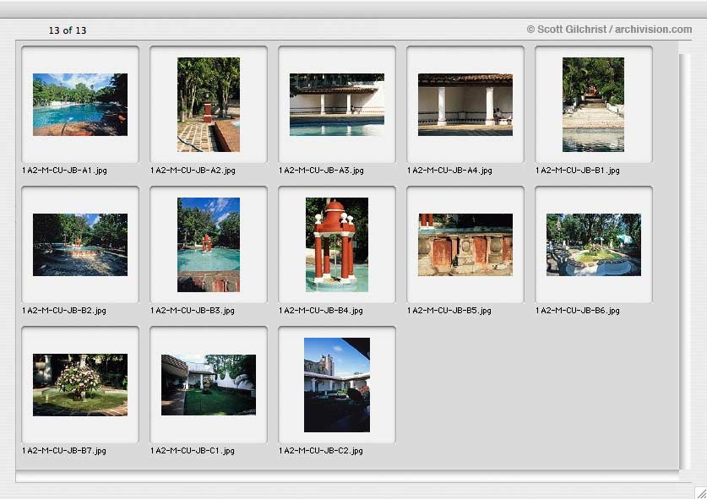Select the pool thumbnail 1A2-M-CU-JB-A1
The width and height of the screenshot is (707, 499).
click(x=80, y=105)
